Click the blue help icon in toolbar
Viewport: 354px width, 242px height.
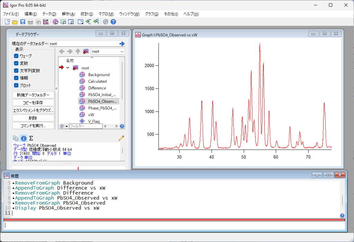[113, 22]
